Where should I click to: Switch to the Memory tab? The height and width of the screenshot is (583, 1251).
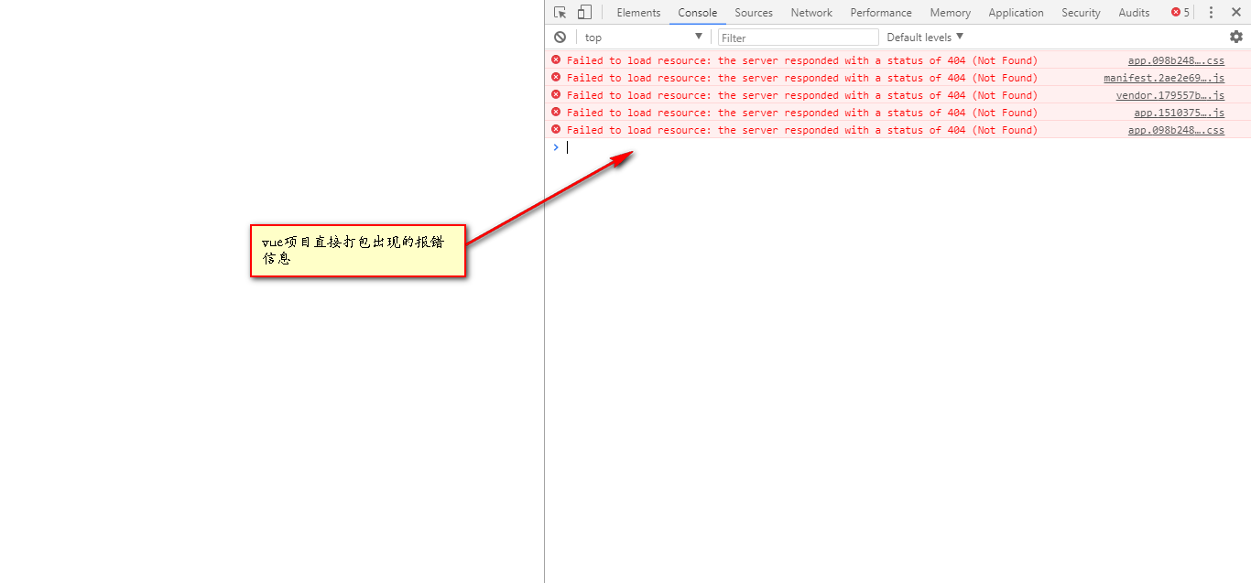click(x=950, y=13)
